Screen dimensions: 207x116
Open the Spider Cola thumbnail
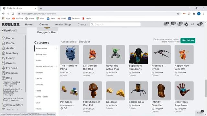[x=138, y=91]
